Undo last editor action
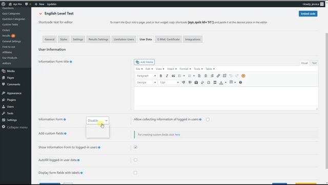328x185 pixels. coord(231,76)
